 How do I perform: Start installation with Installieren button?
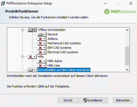pos(93,100)
